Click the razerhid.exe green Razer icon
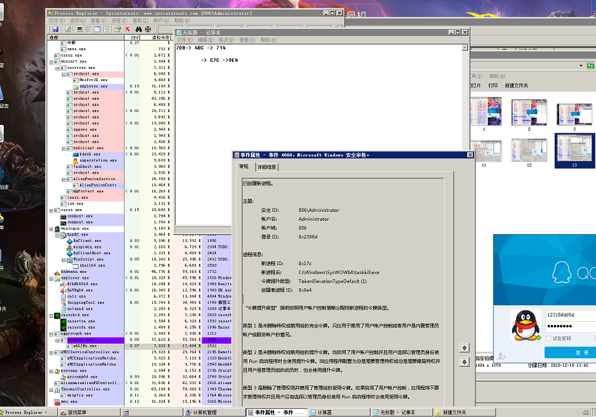 [57, 315]
